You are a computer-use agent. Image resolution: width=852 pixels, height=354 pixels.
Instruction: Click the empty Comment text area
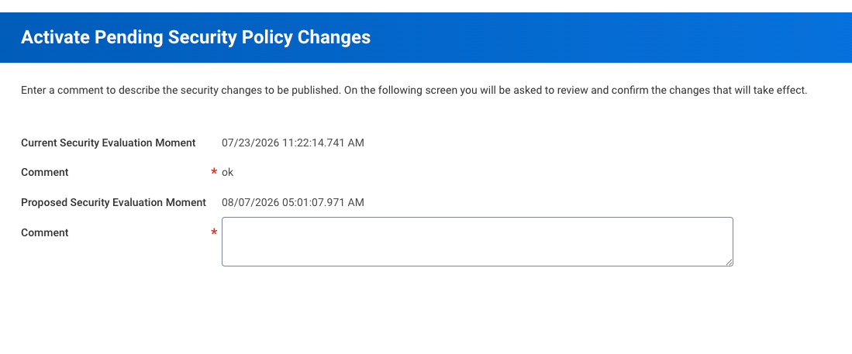[x=477, y=242]
